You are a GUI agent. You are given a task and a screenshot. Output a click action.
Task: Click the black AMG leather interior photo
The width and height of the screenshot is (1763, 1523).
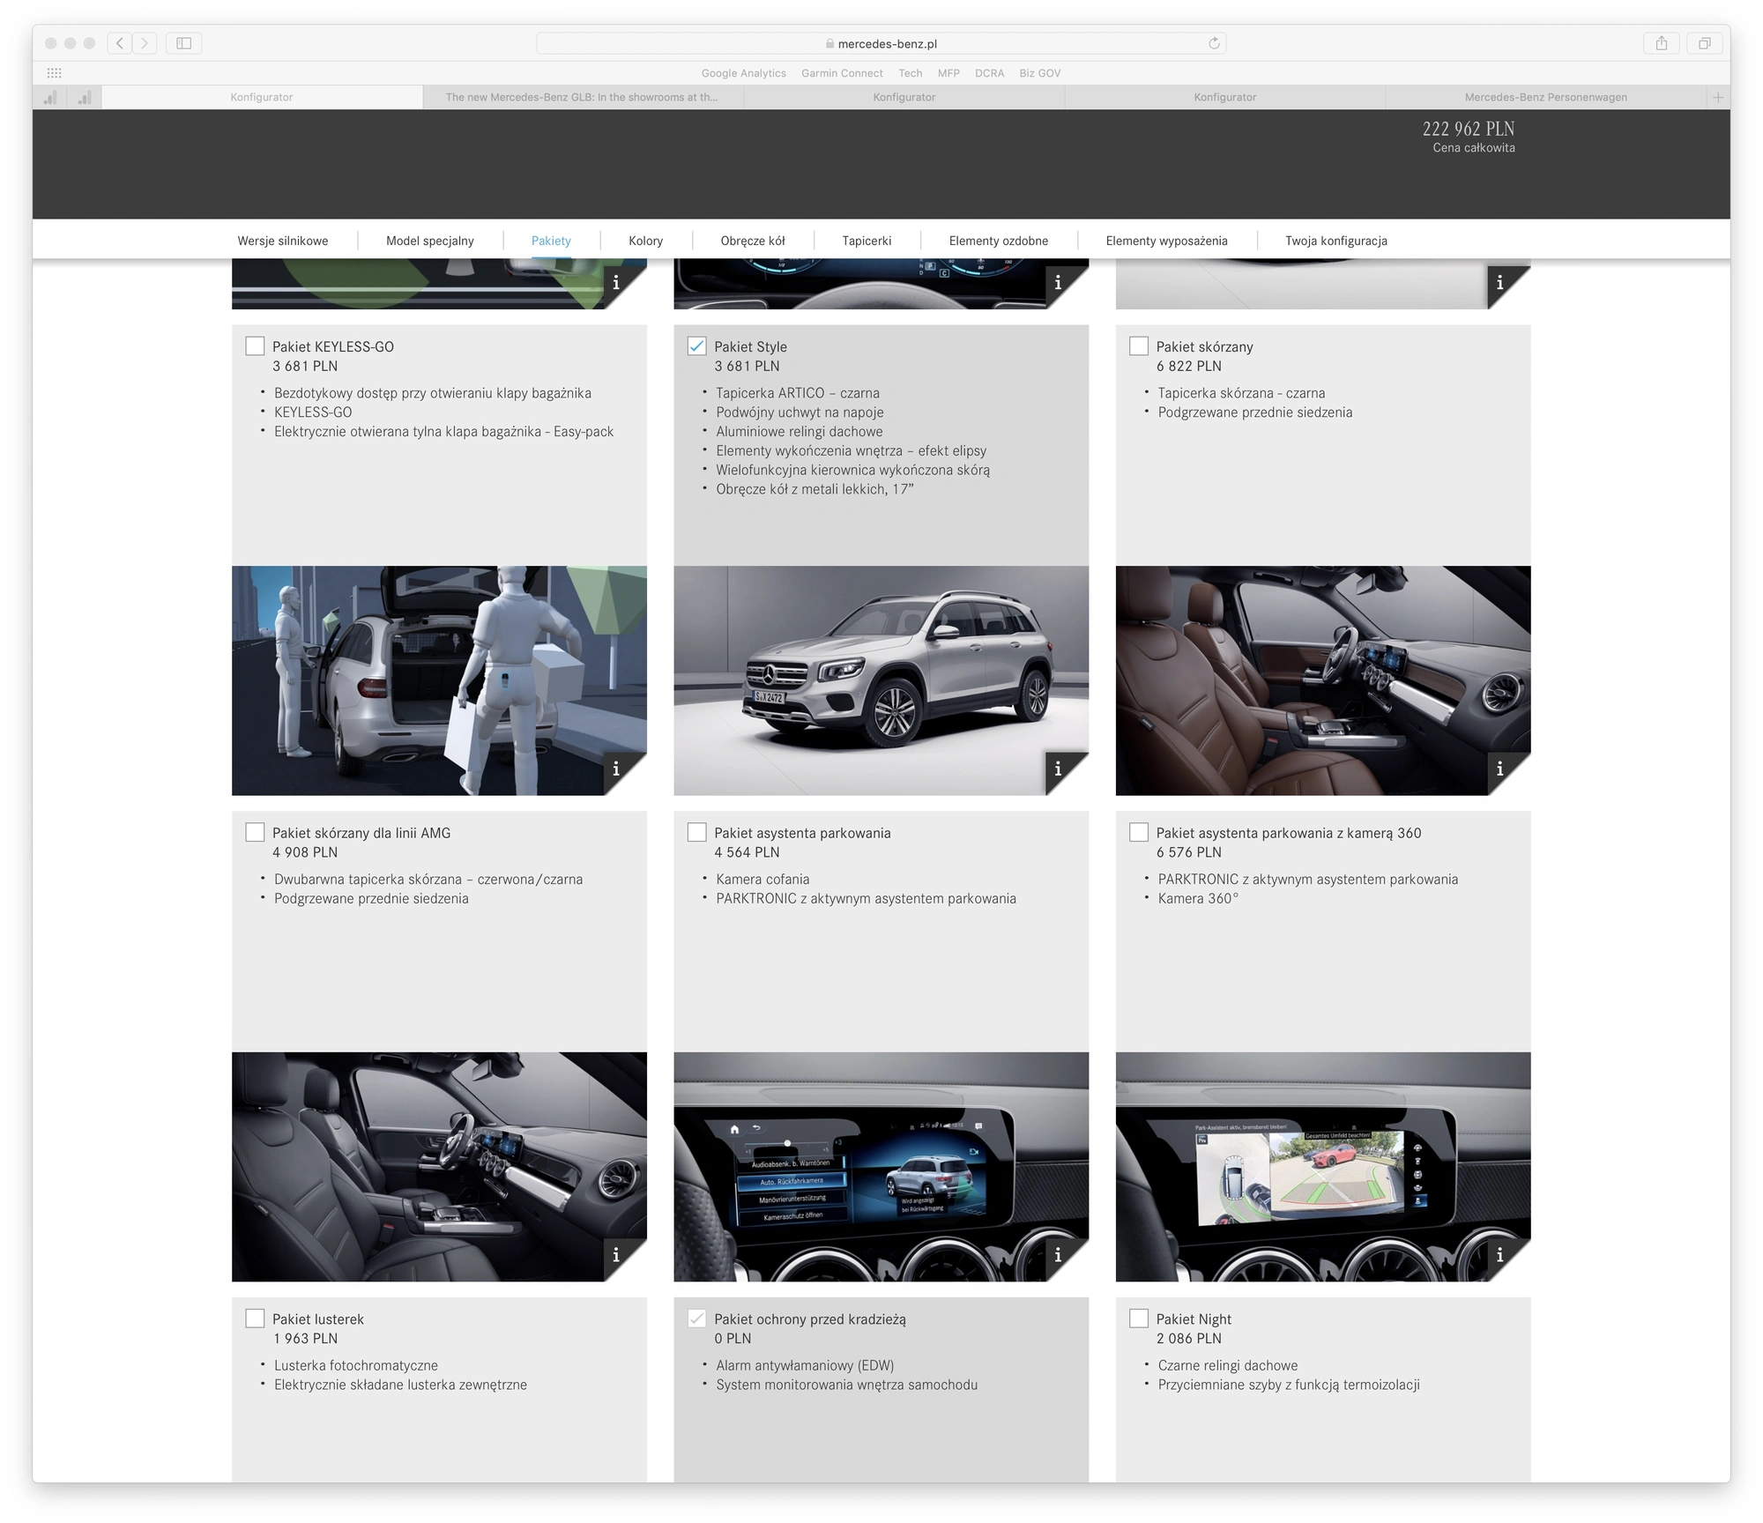pos(439,1166)
